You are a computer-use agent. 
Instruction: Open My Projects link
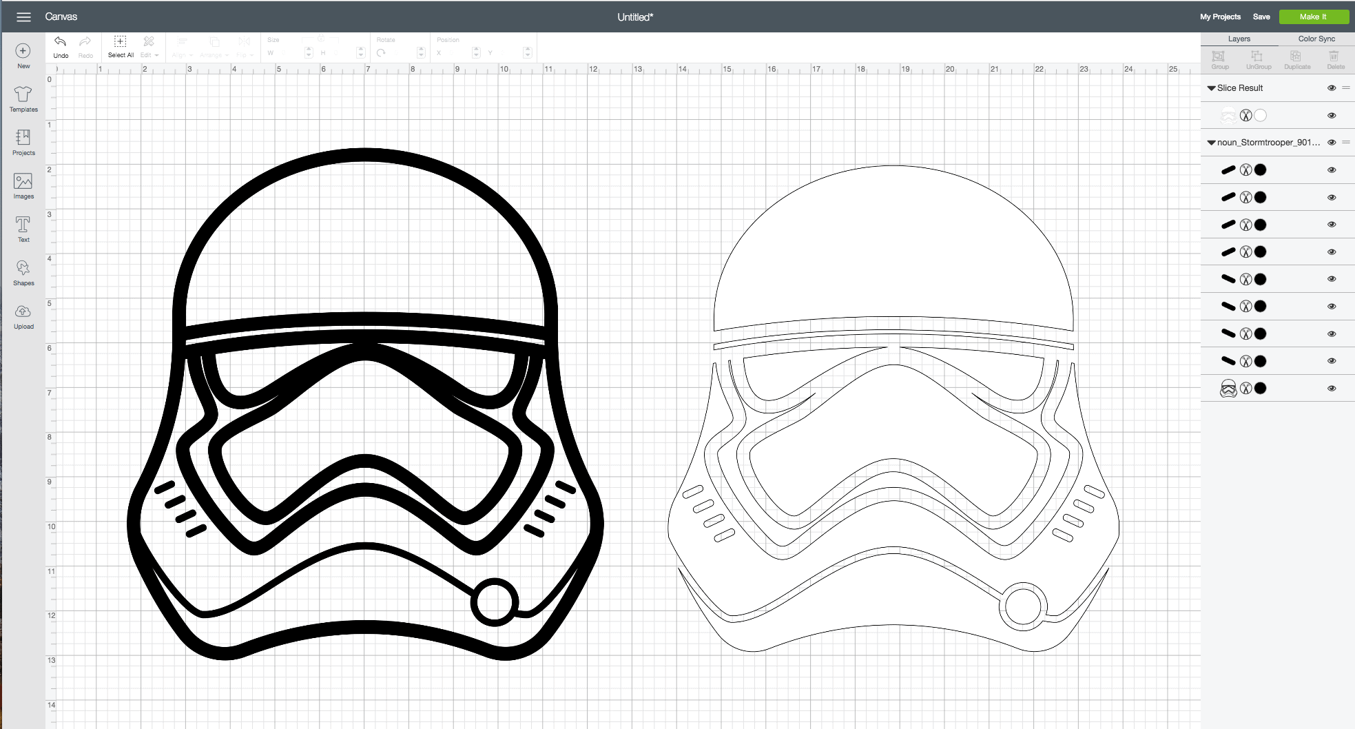point(1220,17)
